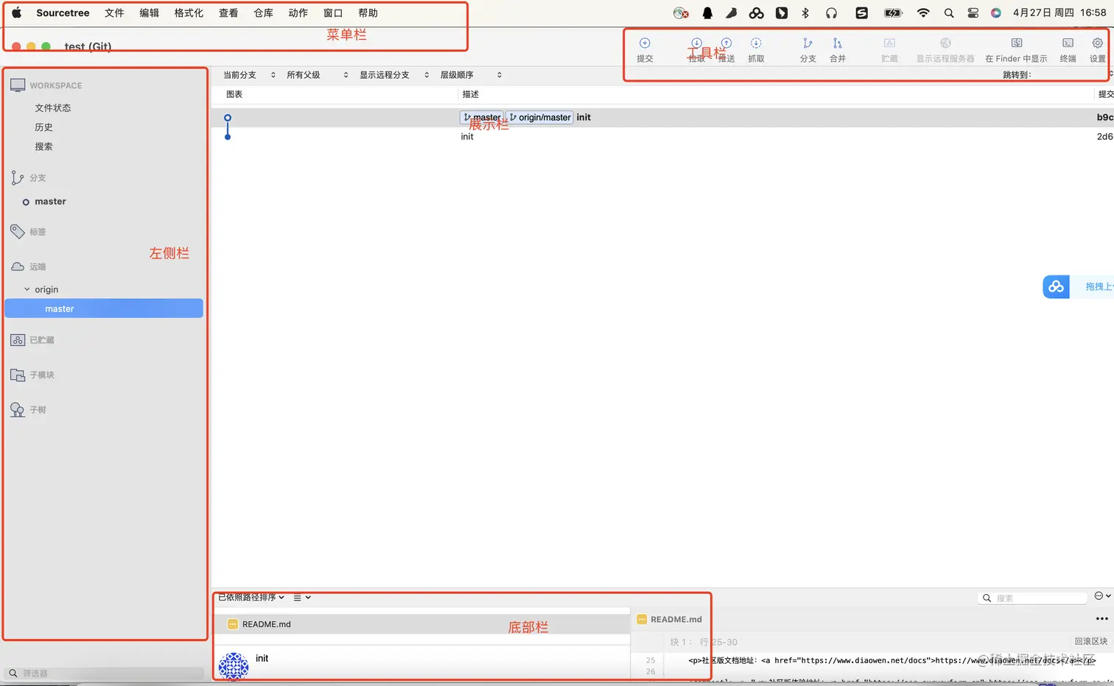Screen dimensions: 1114x686
Task: Open the circle ellipsis options dropdown near search
Action: tap(1102, 596)
